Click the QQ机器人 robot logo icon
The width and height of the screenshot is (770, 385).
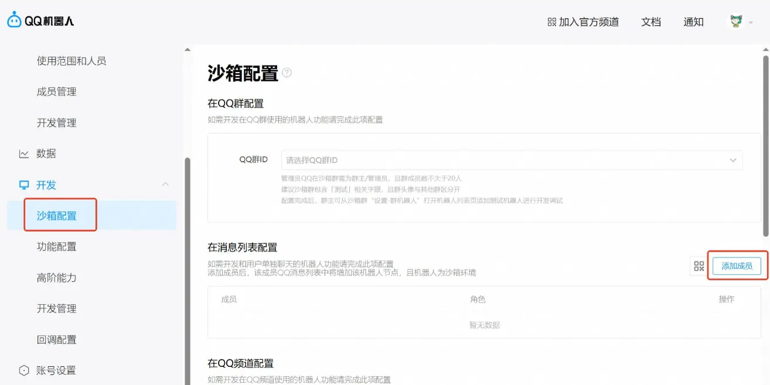pos(14,20)
